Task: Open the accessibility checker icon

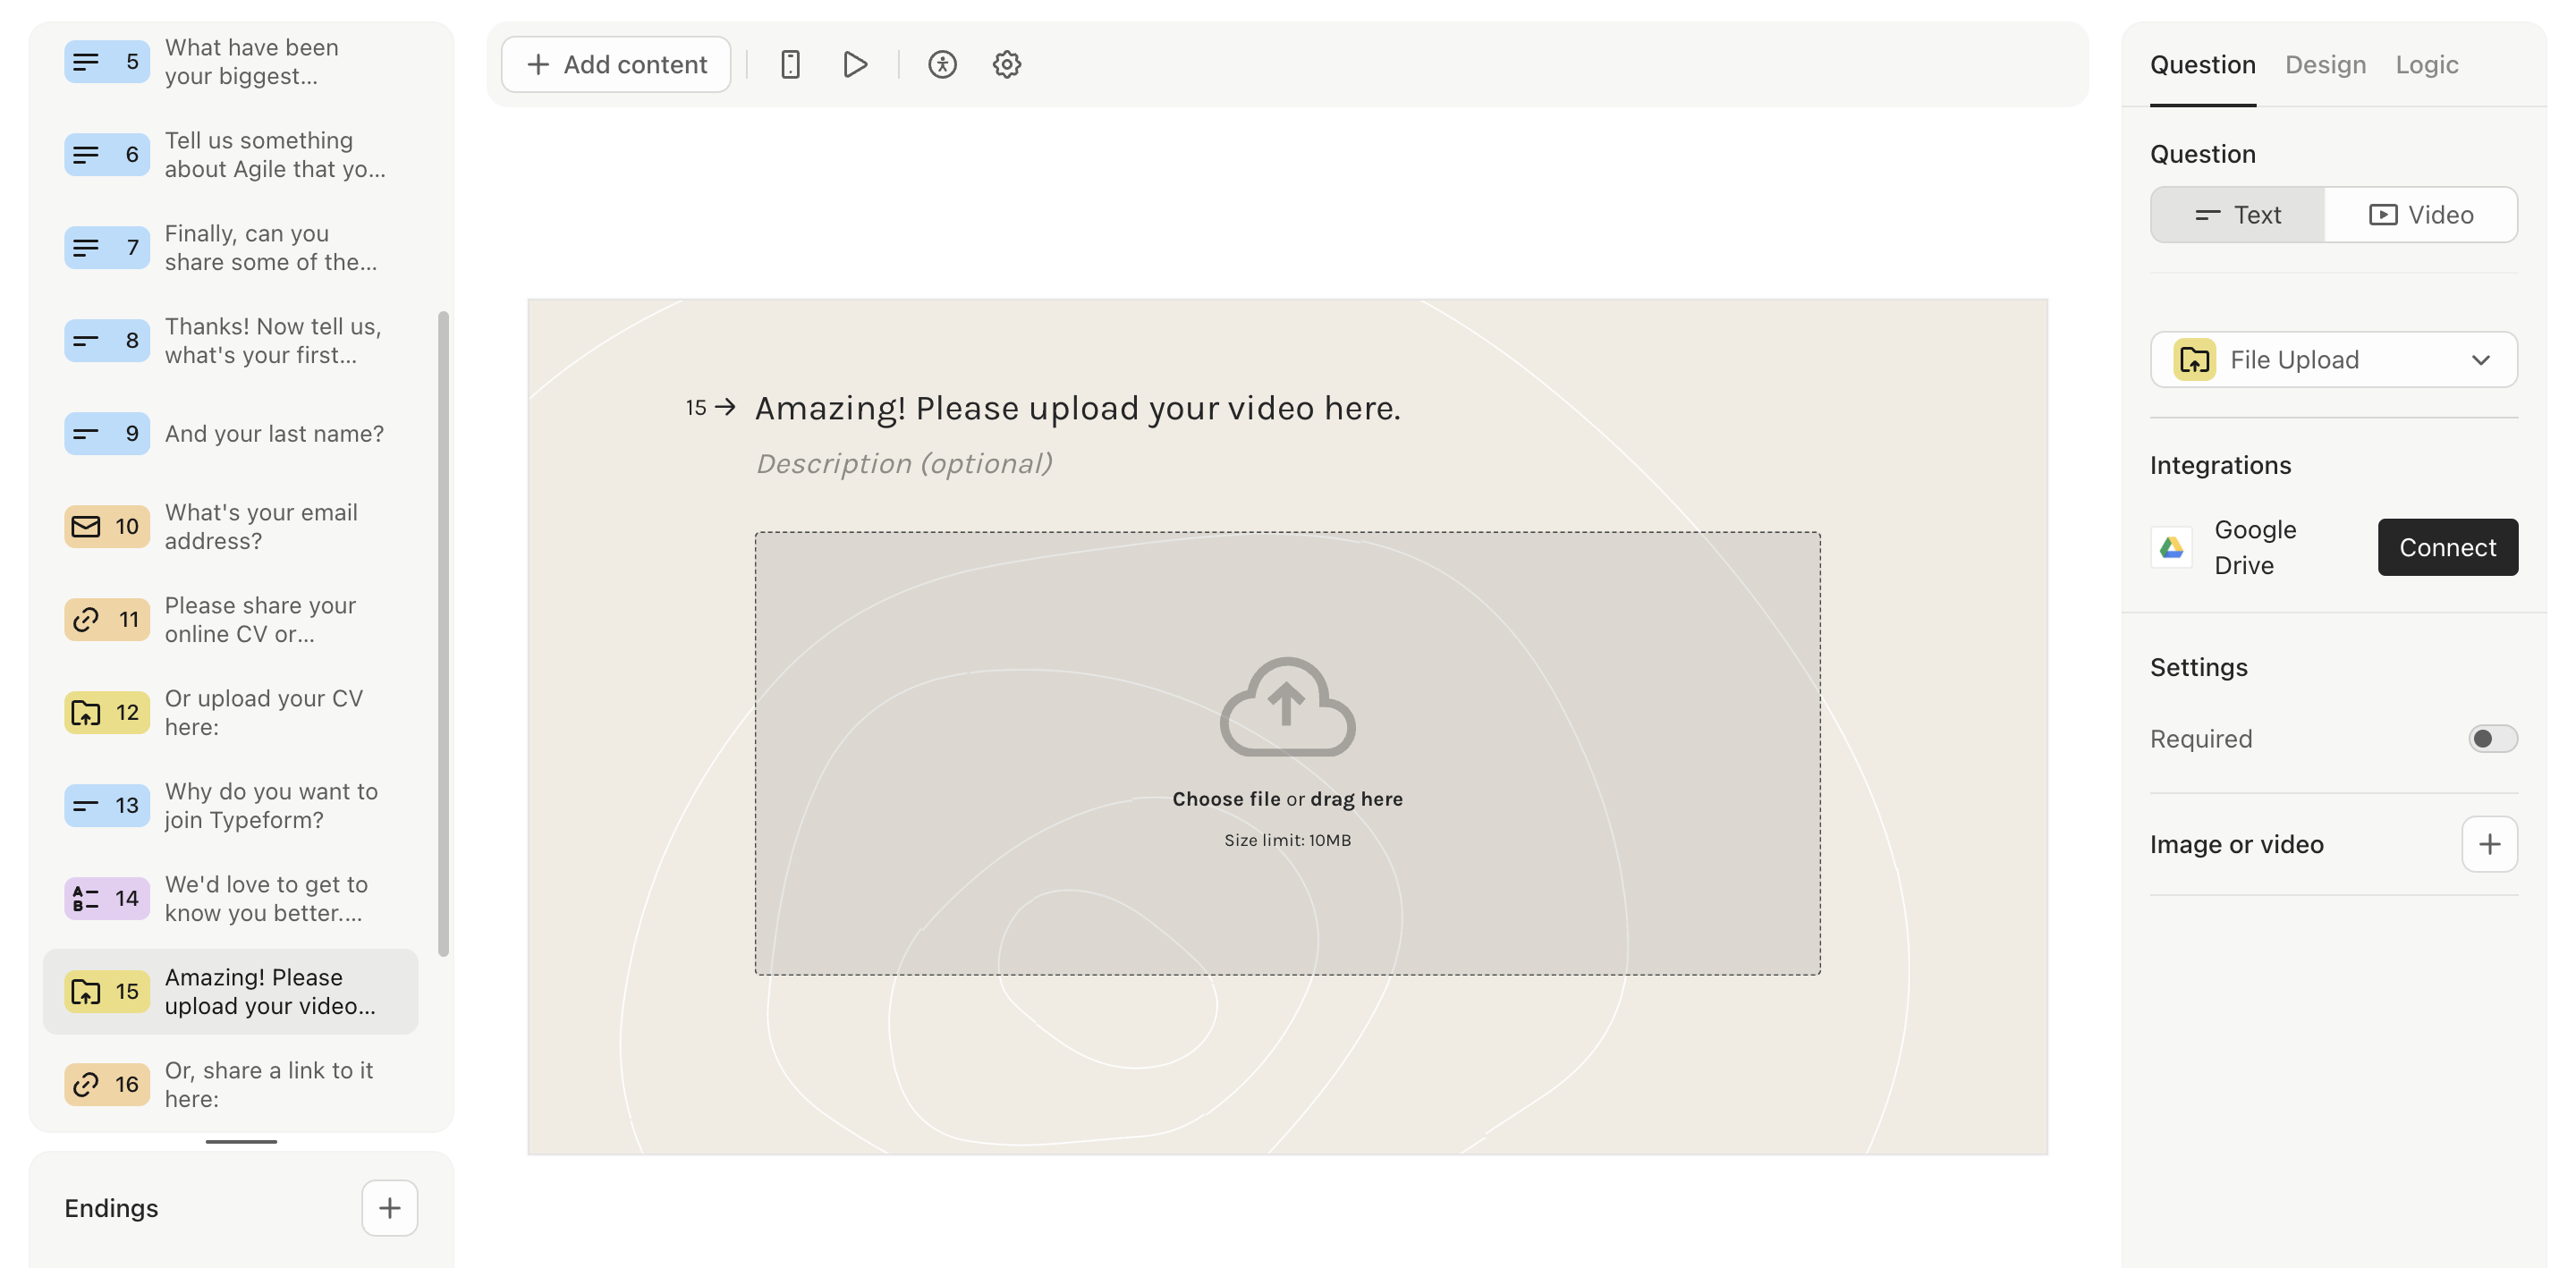Action: (x=942, y=65)
